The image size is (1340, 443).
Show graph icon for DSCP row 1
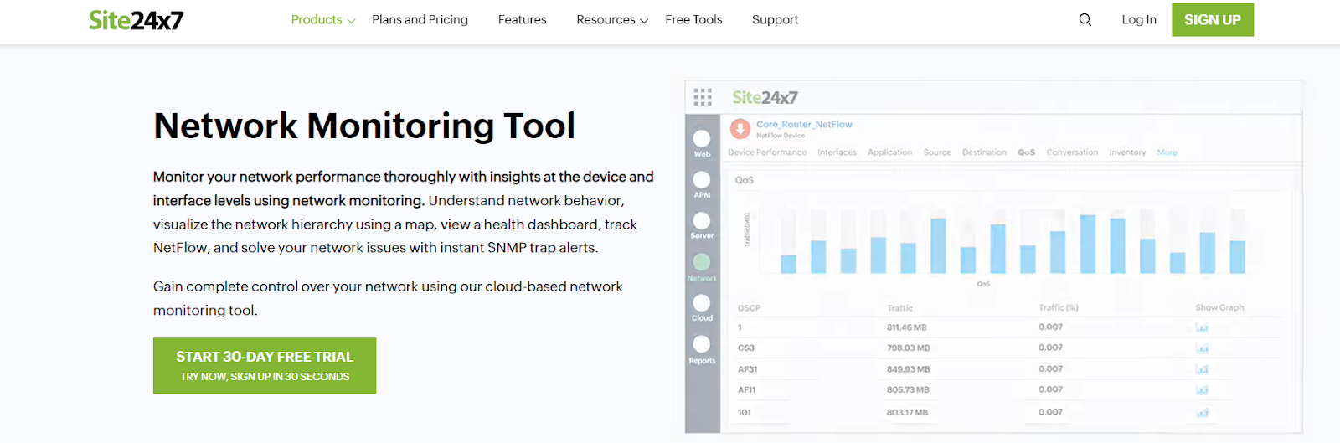[x=1203, y=327]
